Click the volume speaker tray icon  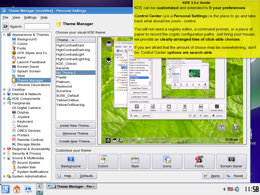click(237, 189)
